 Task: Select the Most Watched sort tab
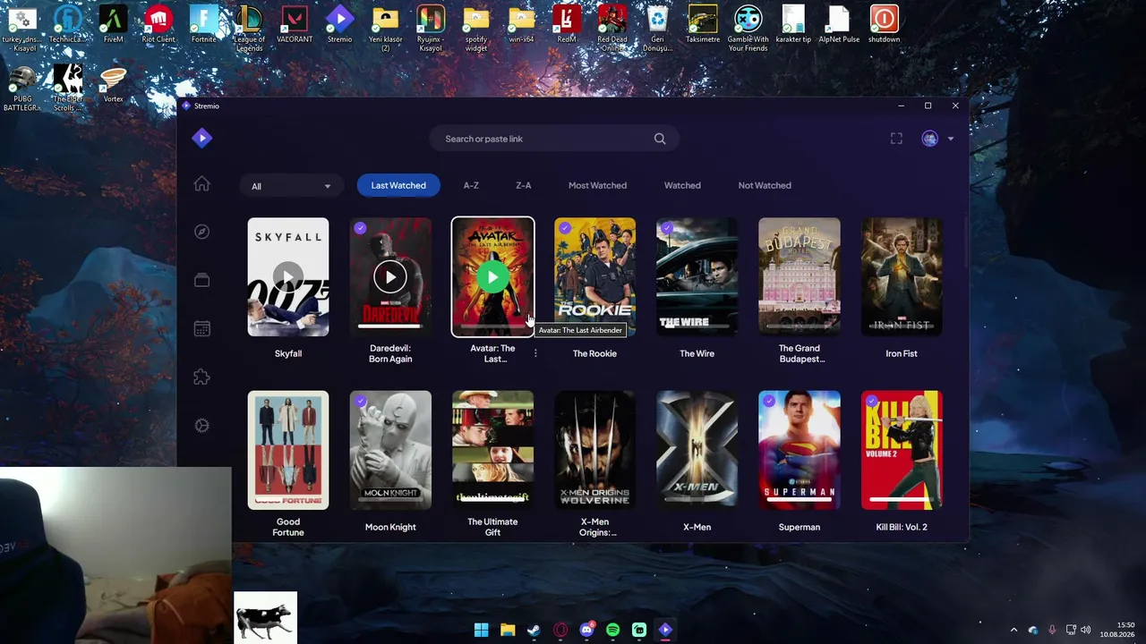tap(597, 185)
